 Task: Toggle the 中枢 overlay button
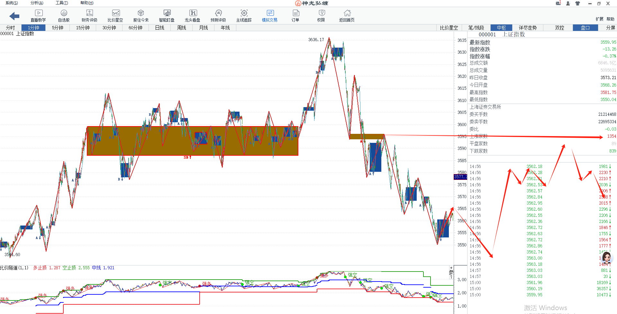coord(501,28)
